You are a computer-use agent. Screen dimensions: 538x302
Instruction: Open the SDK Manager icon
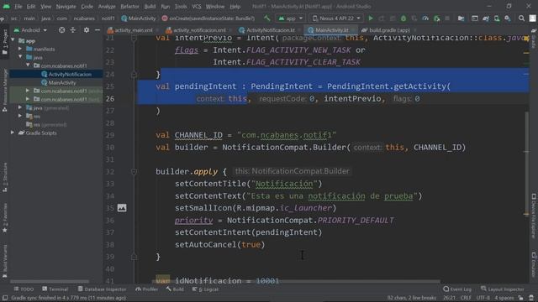(x=508, y=18)
